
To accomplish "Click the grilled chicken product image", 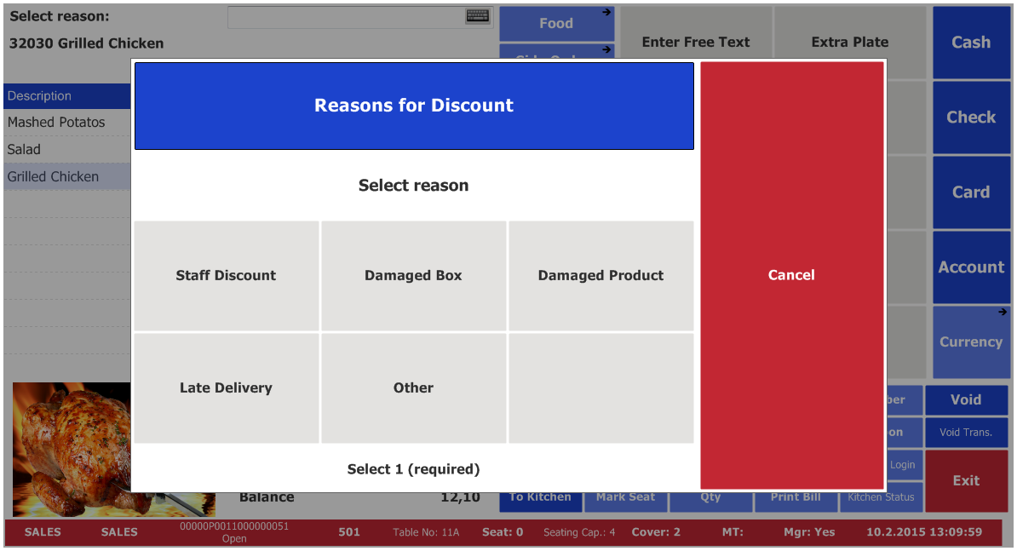I will (x=72, y=449).
